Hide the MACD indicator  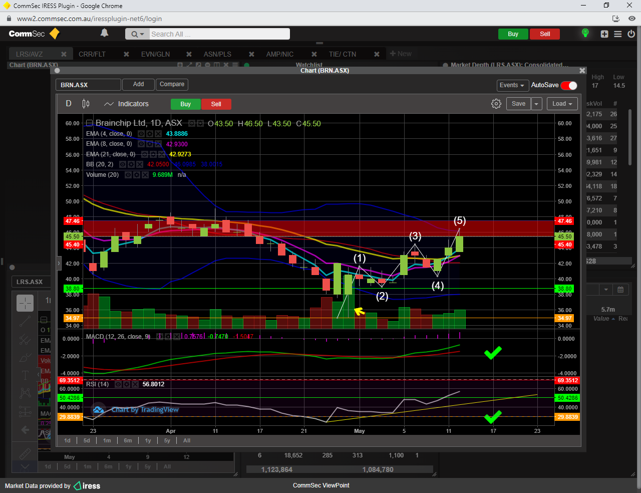[x=160, y=336]
